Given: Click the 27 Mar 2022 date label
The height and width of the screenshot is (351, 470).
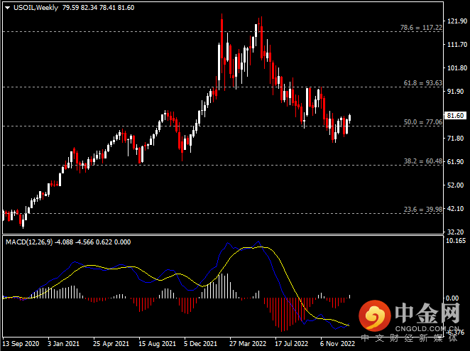Looking at the screenshot, I should click(248, 343).
